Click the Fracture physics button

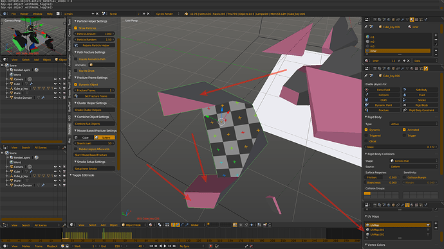click(x=383, y=110)
